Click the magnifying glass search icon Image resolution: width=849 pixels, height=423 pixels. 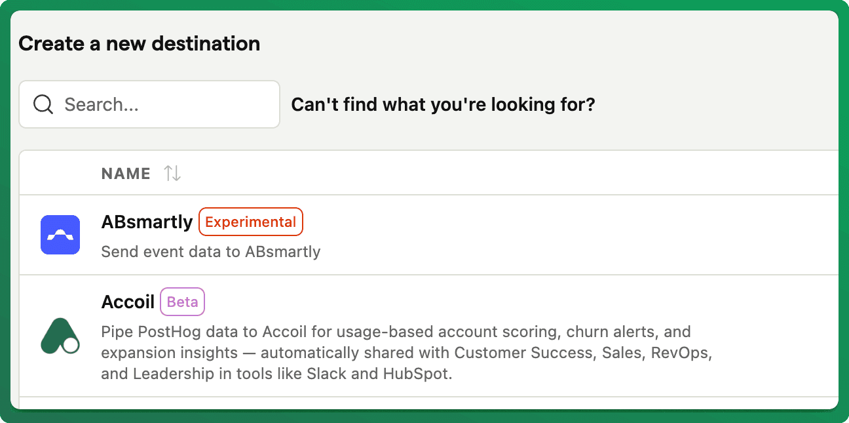[x=43, y=104]
